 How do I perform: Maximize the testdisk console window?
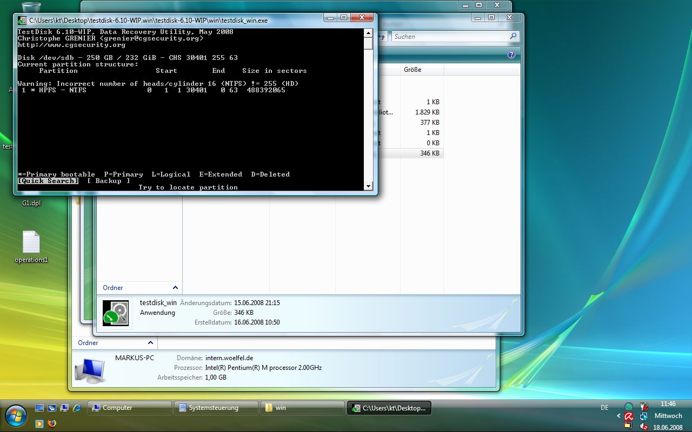point(344,18)
